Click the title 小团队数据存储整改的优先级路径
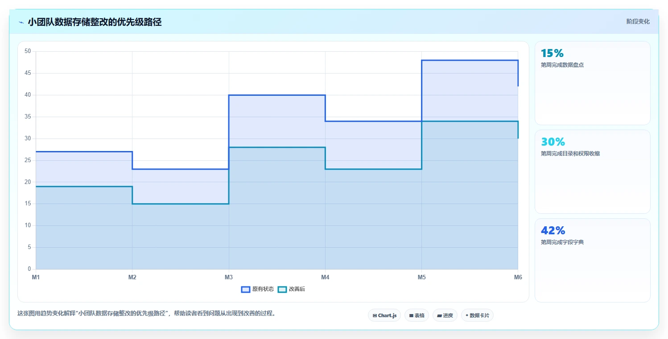This screenshot has height=339, width=668. click(95, 22)
